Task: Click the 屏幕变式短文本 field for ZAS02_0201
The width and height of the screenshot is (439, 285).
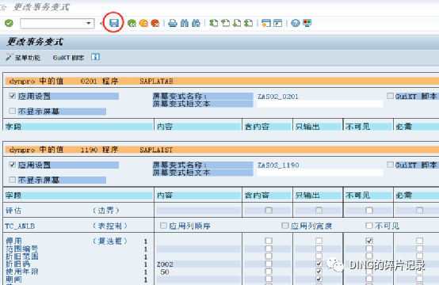Action: click(x=319, y=104)
